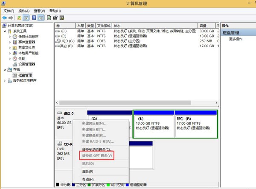Expand the 服务和应用程序 node
The width and height of the screenshot is (256, 189).
[x=5, y=81]
